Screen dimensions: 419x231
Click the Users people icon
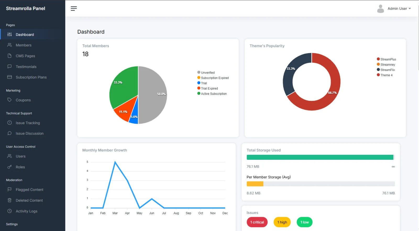pos(10,156)
